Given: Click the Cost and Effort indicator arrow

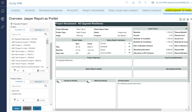Looking at the screenshot, I should coord(129,53).
